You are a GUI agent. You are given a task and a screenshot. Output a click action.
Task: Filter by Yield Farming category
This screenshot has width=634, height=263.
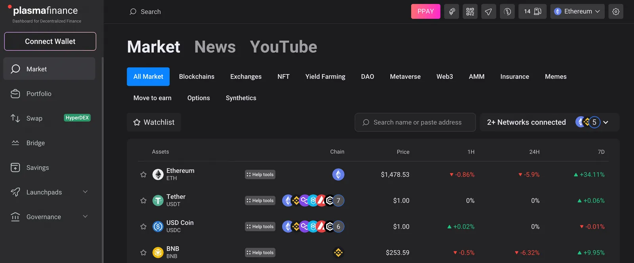[x=325, y=76]
